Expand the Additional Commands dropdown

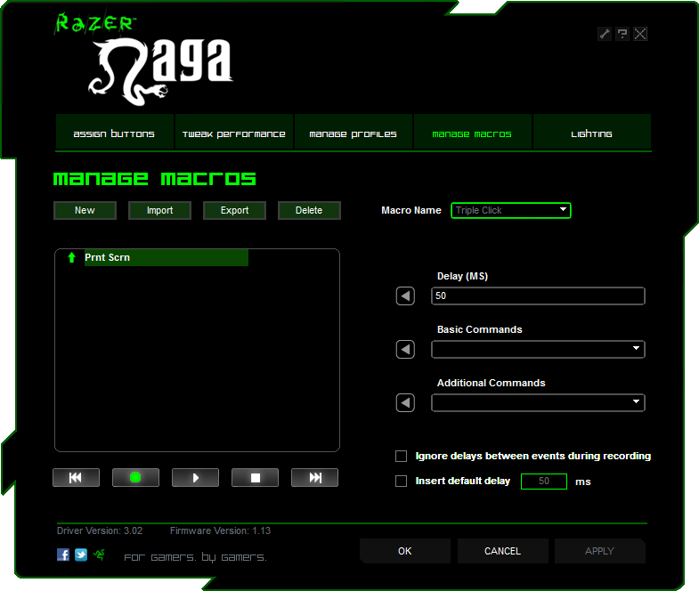(538, 403)
